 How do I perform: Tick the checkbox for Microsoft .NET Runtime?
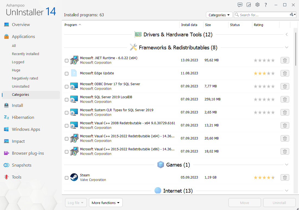click(66, 61)
